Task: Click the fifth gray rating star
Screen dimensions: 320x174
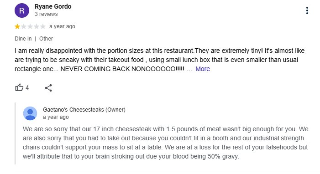Action: 42,26
